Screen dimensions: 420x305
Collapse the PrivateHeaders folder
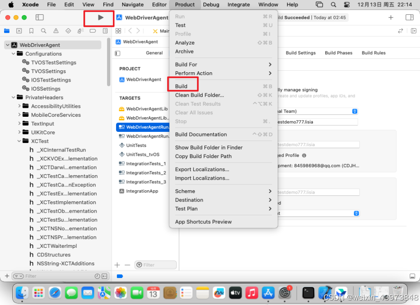(13, 97)
